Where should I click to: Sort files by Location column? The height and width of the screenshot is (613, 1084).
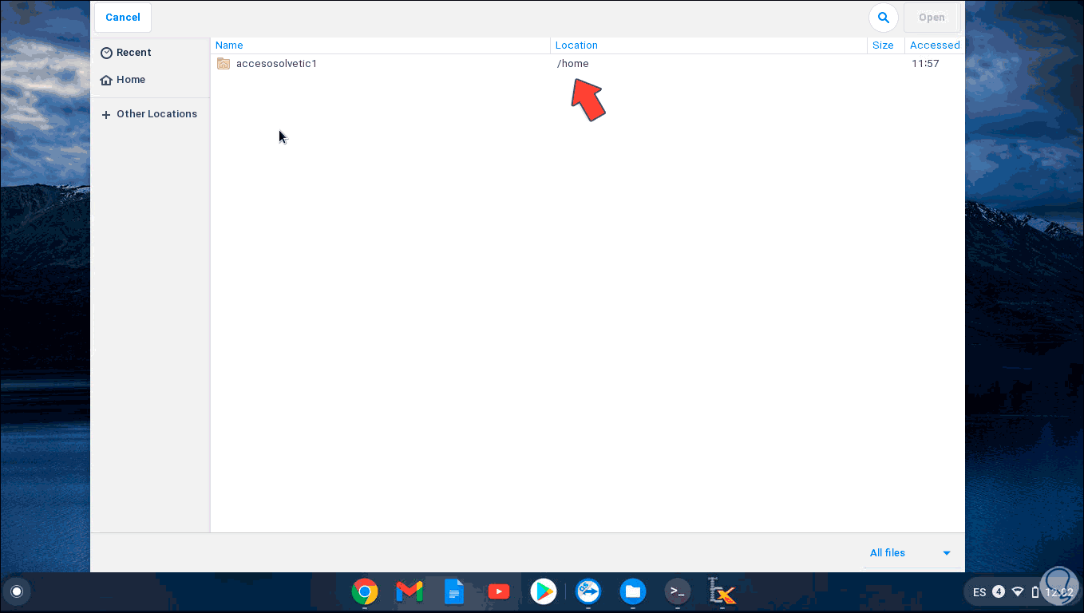point(709,45)
